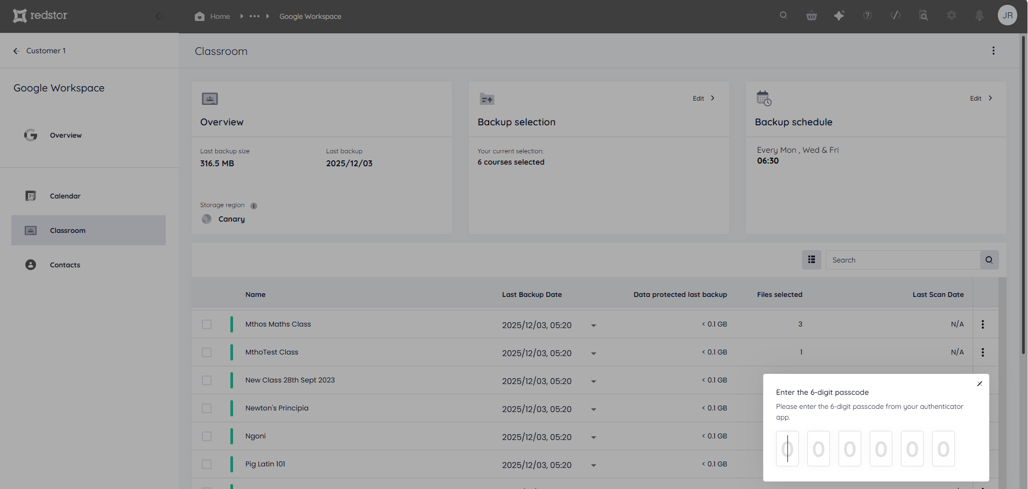Sort by the Last Backup Date column
The width and height of the screenshot is (1028, 489).
click(x=532, y=294)
